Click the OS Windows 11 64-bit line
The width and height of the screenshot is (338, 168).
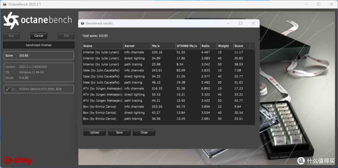[x=25, y=72]
